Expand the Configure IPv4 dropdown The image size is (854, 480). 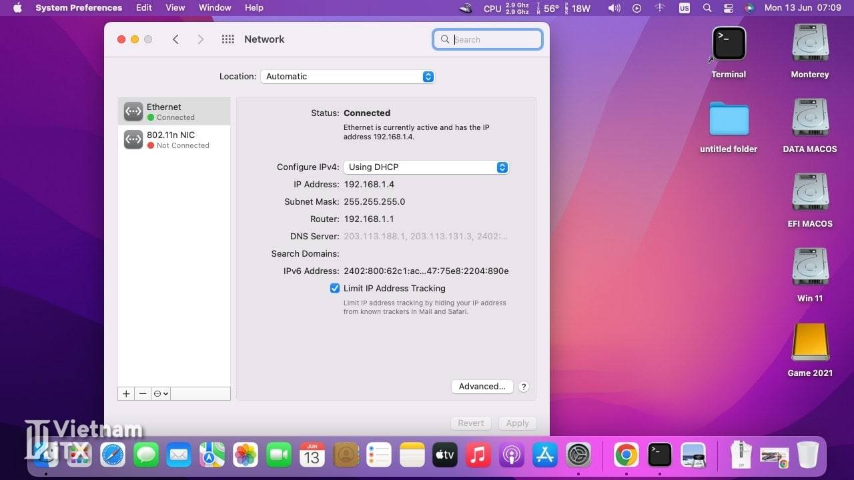426,167
